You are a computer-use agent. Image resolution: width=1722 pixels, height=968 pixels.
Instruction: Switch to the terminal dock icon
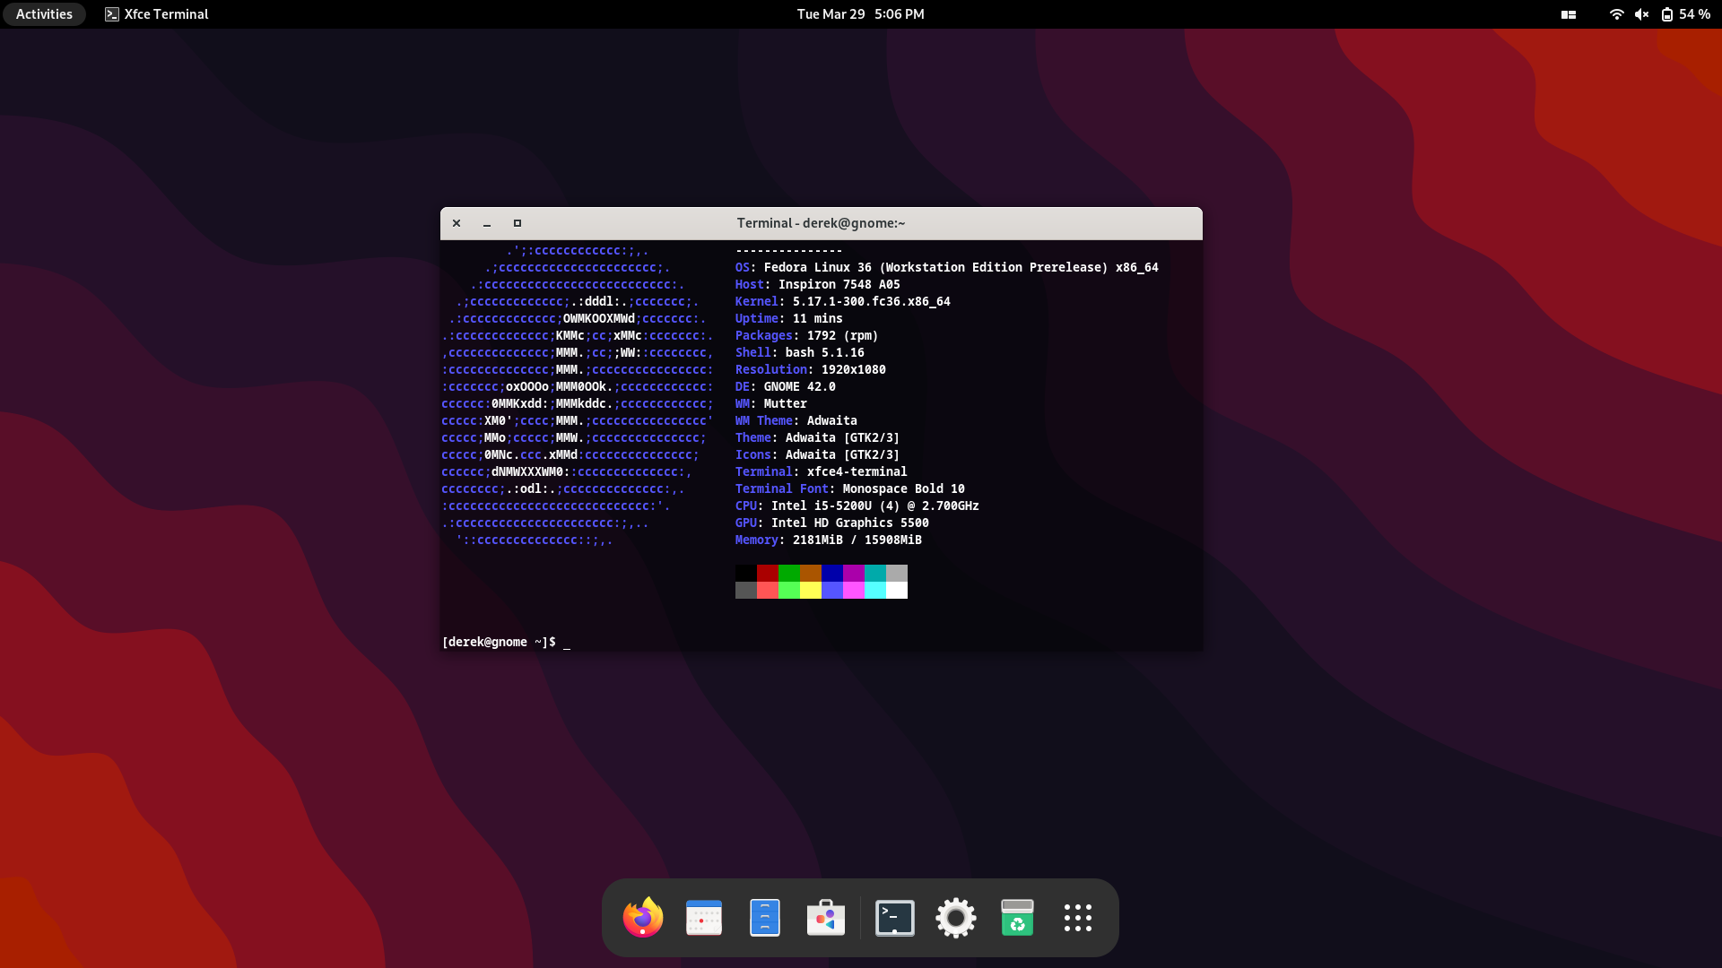[895, 918]
